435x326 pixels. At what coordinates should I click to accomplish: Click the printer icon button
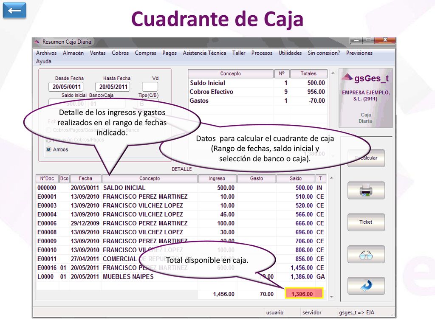pos(366,191)
